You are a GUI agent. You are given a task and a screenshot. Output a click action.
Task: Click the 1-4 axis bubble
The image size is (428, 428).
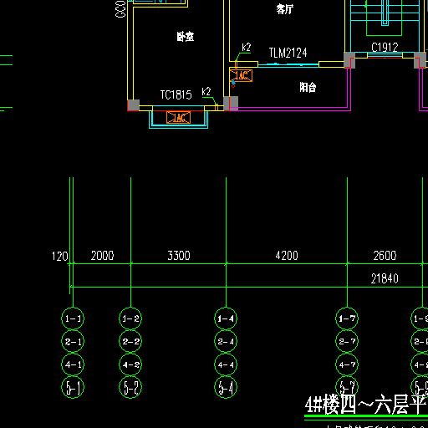(226, 318)
